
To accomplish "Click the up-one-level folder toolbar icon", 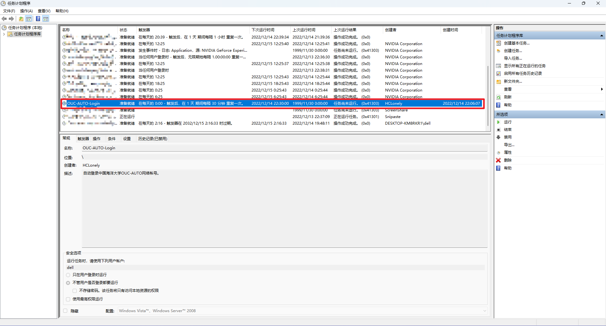I will point(21,19).
